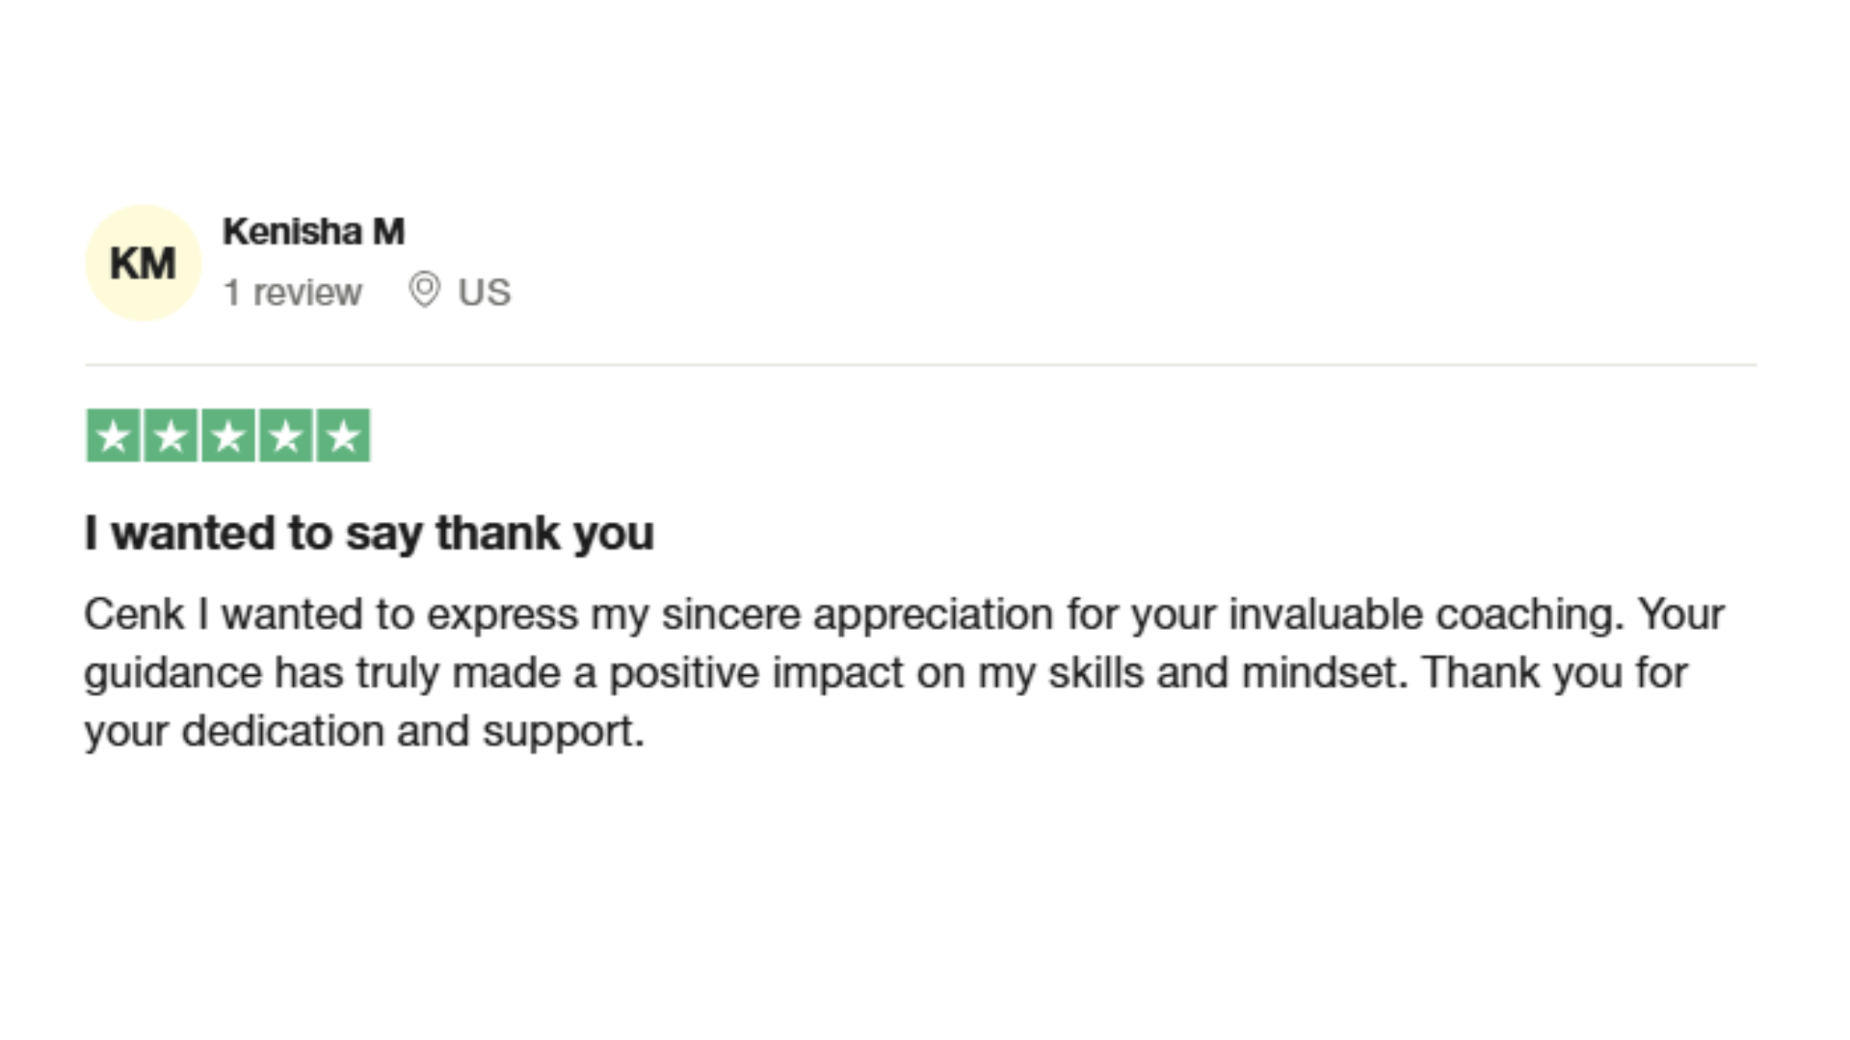Click the KM reviewer avatar circle
The image size is (1850, 1040).
click(143, 262)
